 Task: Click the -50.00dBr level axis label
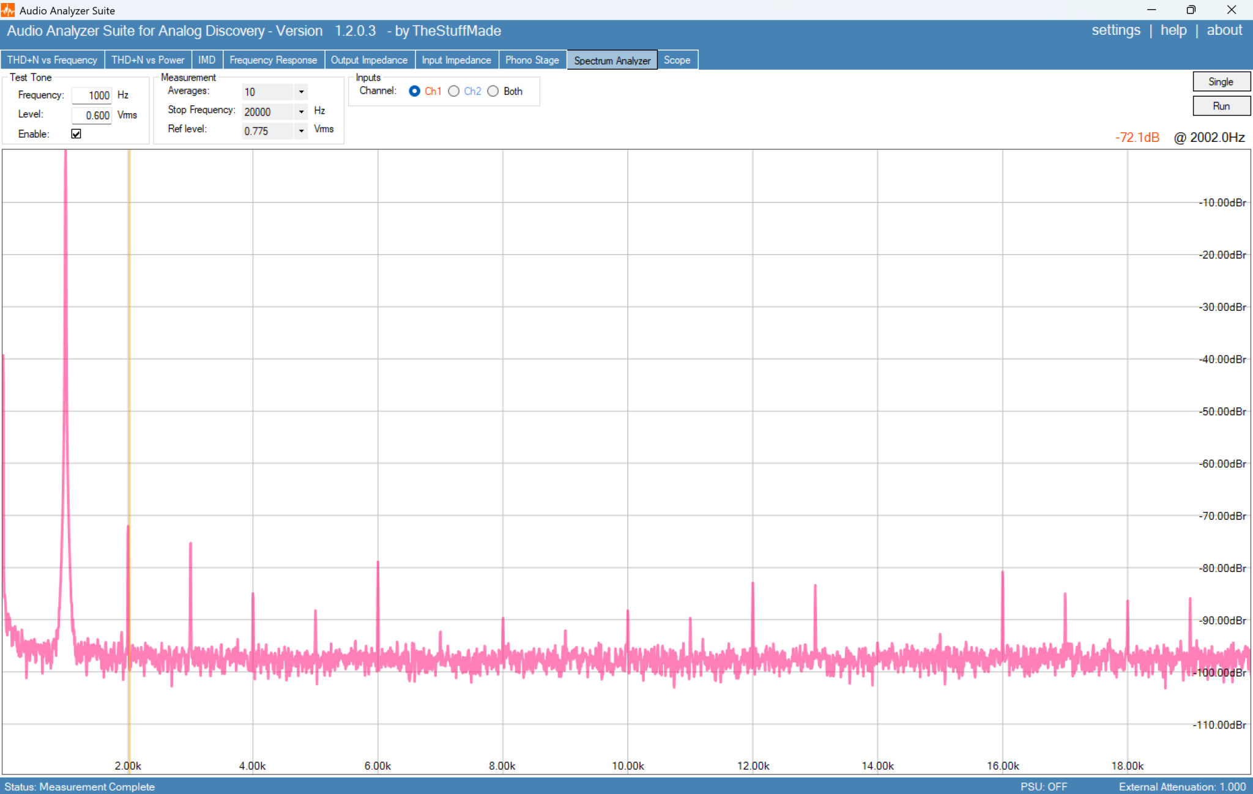pyautogui.click(x=1222, y=412)
